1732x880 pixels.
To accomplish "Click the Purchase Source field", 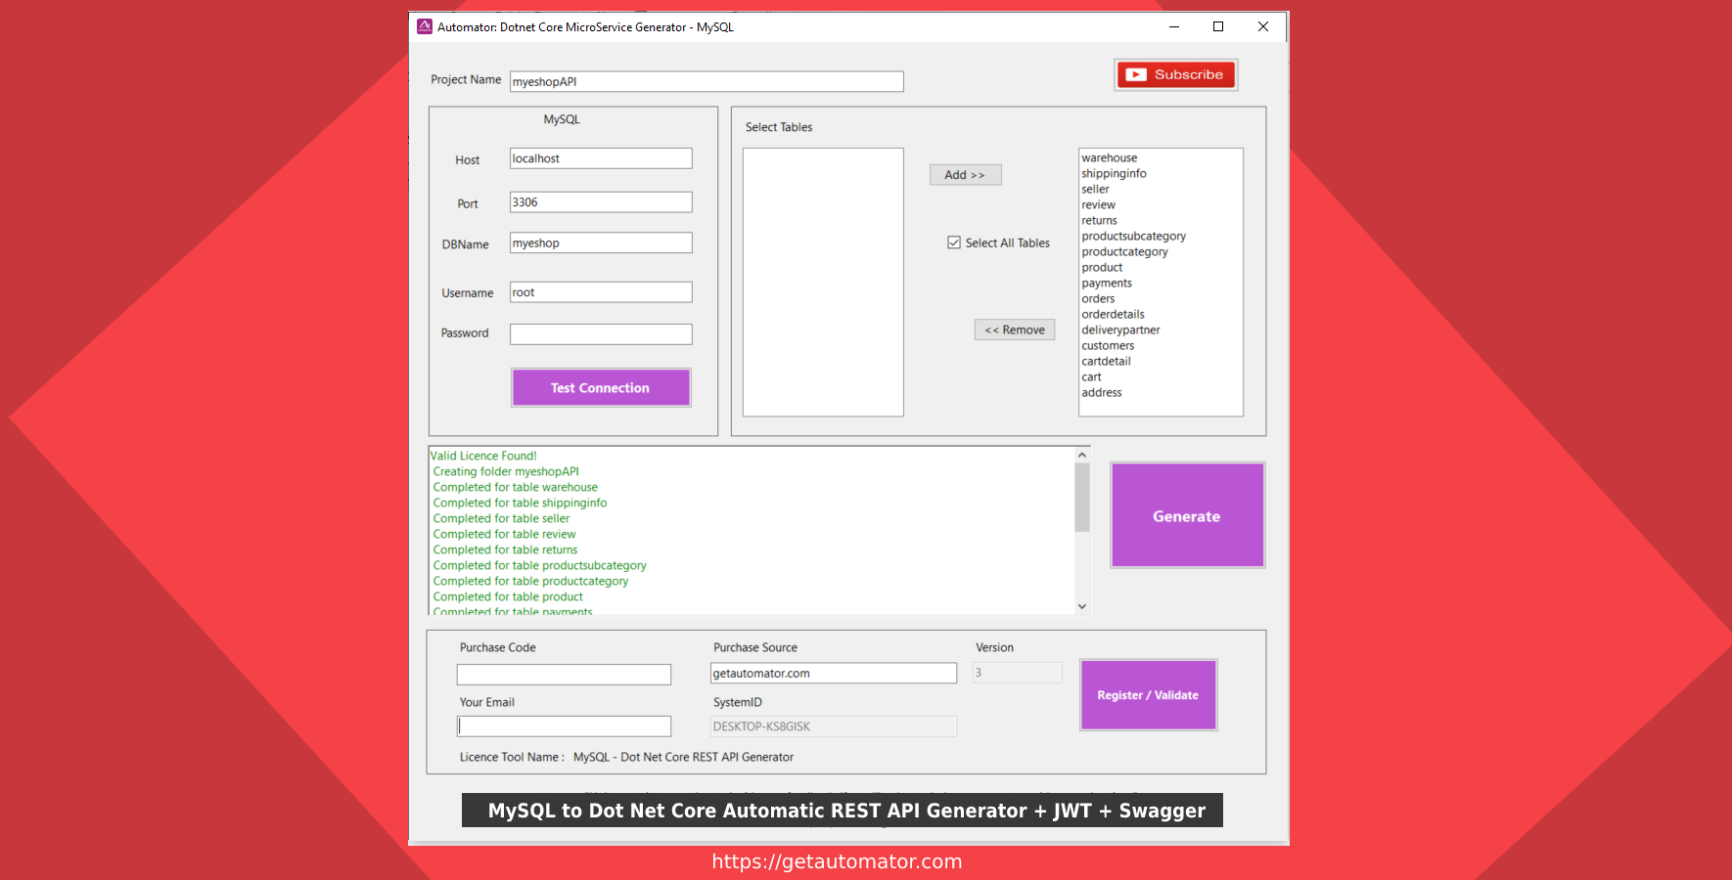I will [x=834, y=673].
